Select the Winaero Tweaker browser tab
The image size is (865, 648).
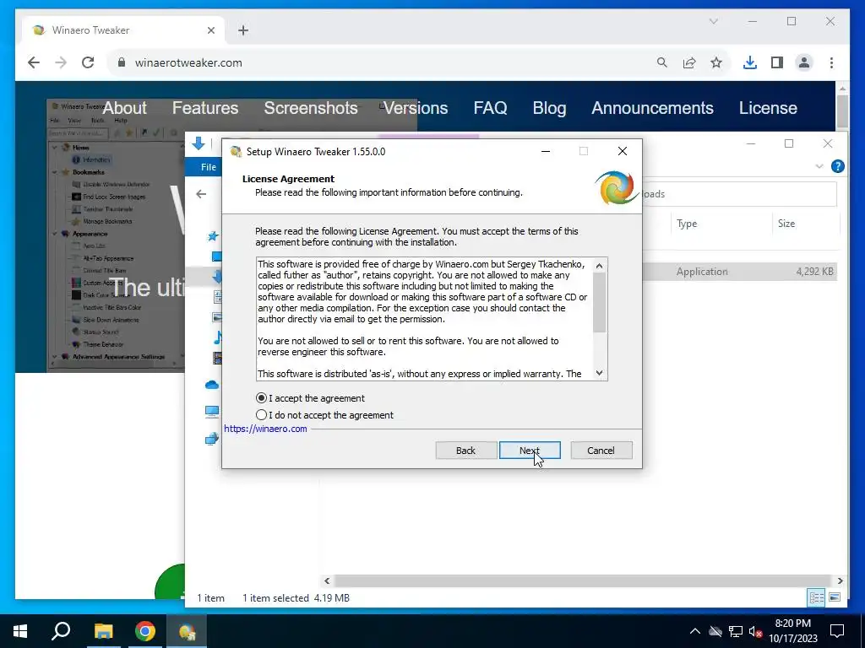124,30
